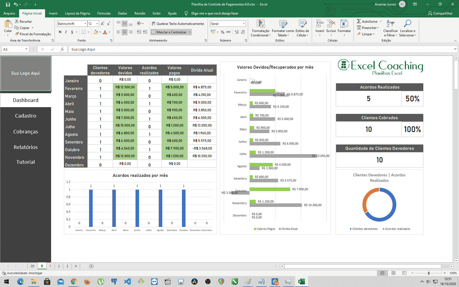Viewport: 459px width, 287px height.
Task: Open the Exibir tab
Action: click(x=157, y=13)
